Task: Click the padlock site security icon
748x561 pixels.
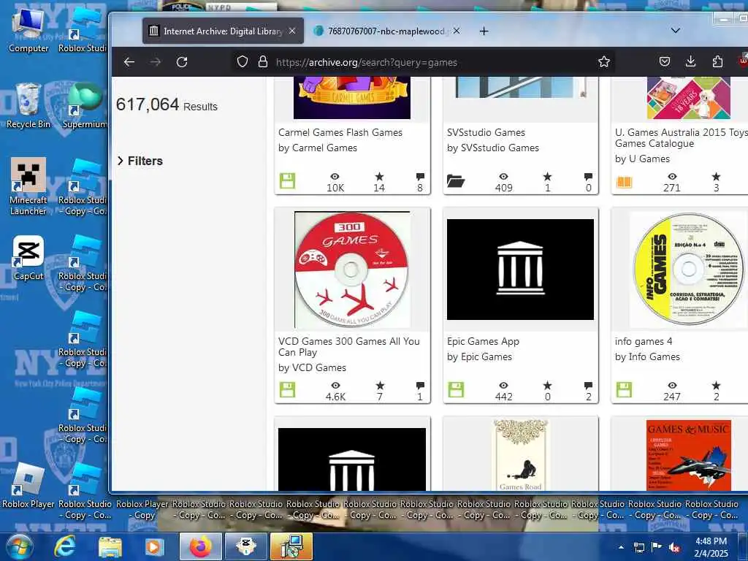Action: pos(263,61)
